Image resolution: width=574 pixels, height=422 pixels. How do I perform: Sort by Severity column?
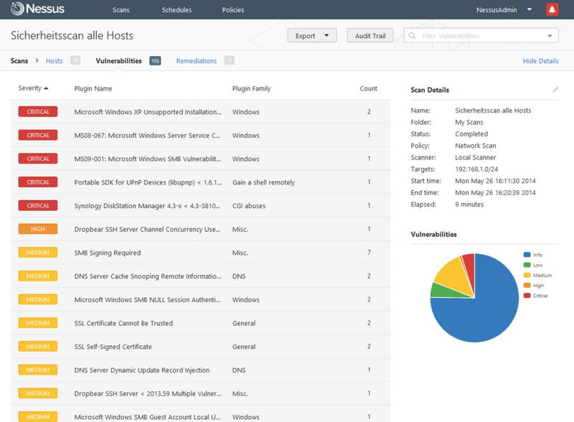click(x=33, y=88)
